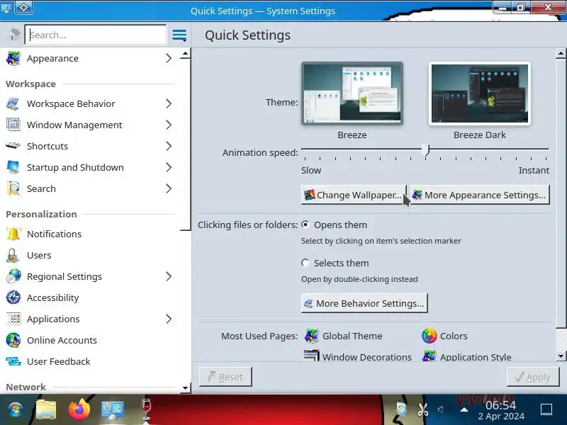Open the Shortcuts settings entry
This screenshot has height=425, width=567.
pos(90,146)
